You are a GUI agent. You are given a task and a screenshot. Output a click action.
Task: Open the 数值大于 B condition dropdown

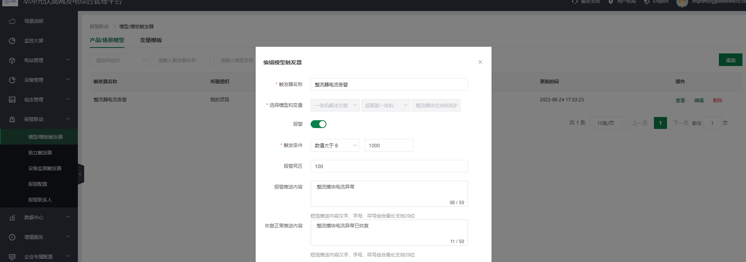tap(335, 145)
